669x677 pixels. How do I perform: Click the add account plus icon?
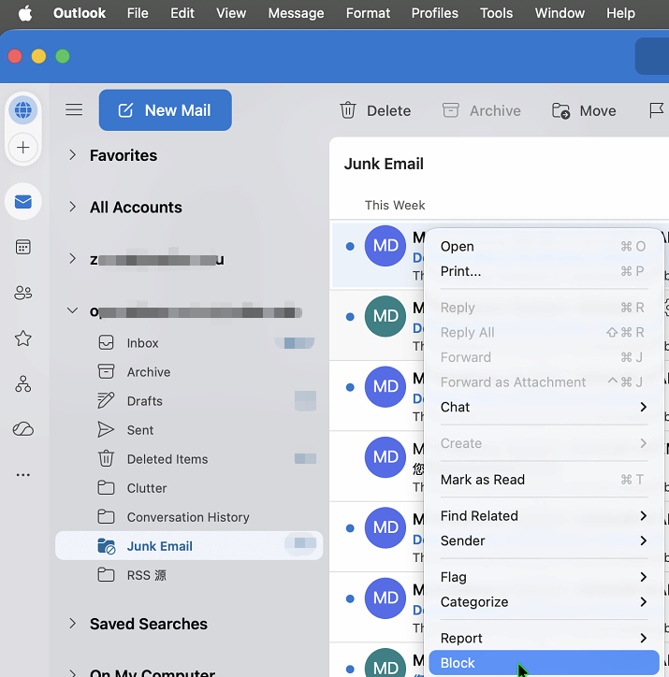23,147
